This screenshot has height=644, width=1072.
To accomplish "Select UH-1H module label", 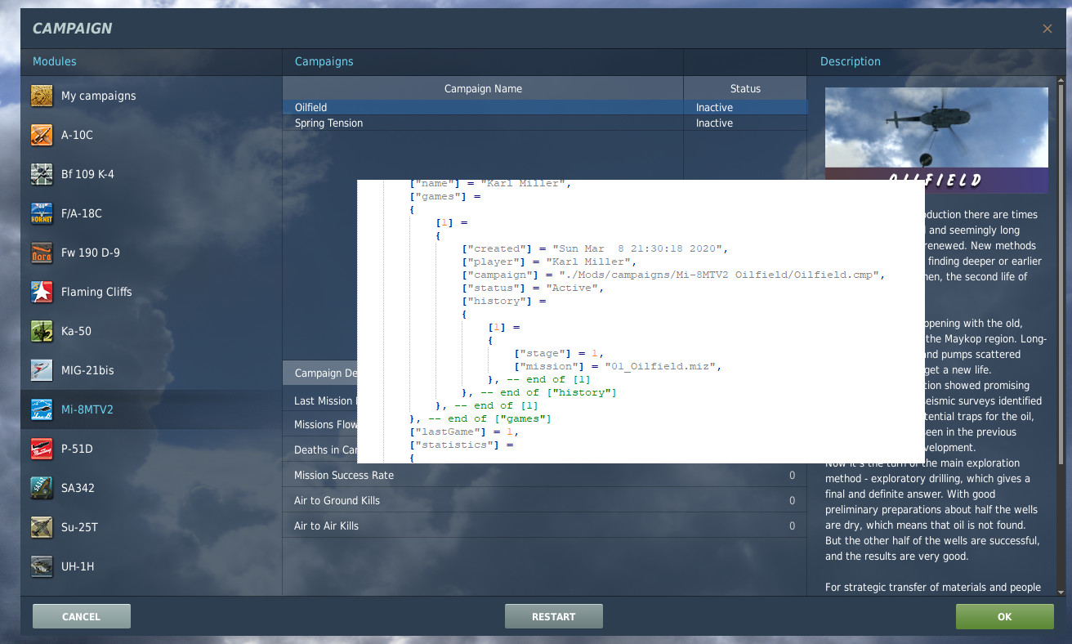I will coord(78,566).
